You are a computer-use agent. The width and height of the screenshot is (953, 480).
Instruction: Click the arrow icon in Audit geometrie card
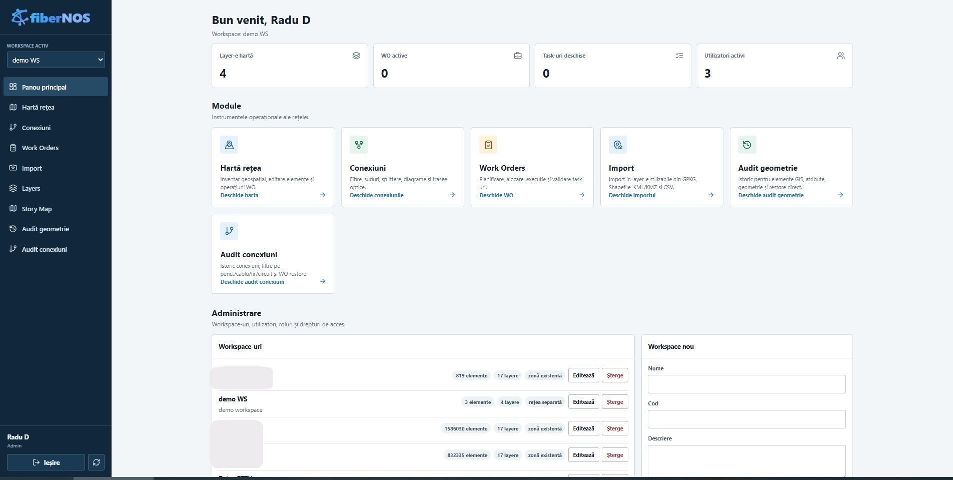[840, 195]
